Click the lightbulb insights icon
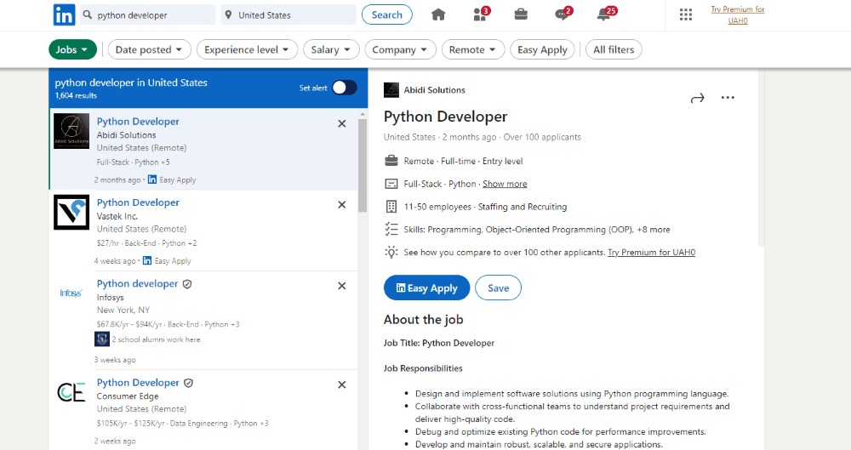 [391, 252]
